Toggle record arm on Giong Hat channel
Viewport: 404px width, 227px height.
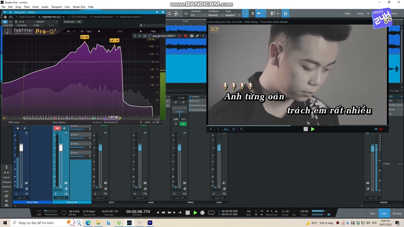click(57, 128)
